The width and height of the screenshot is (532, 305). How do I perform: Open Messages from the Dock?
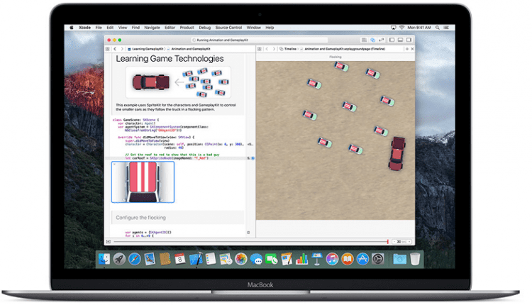[256, 259]
